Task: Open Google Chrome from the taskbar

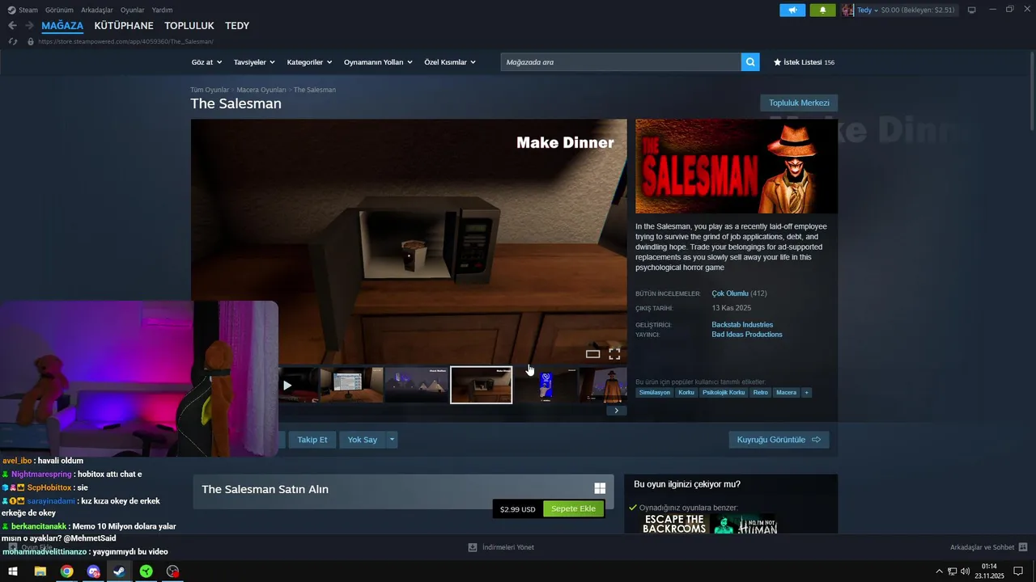Action: point(66,571)
